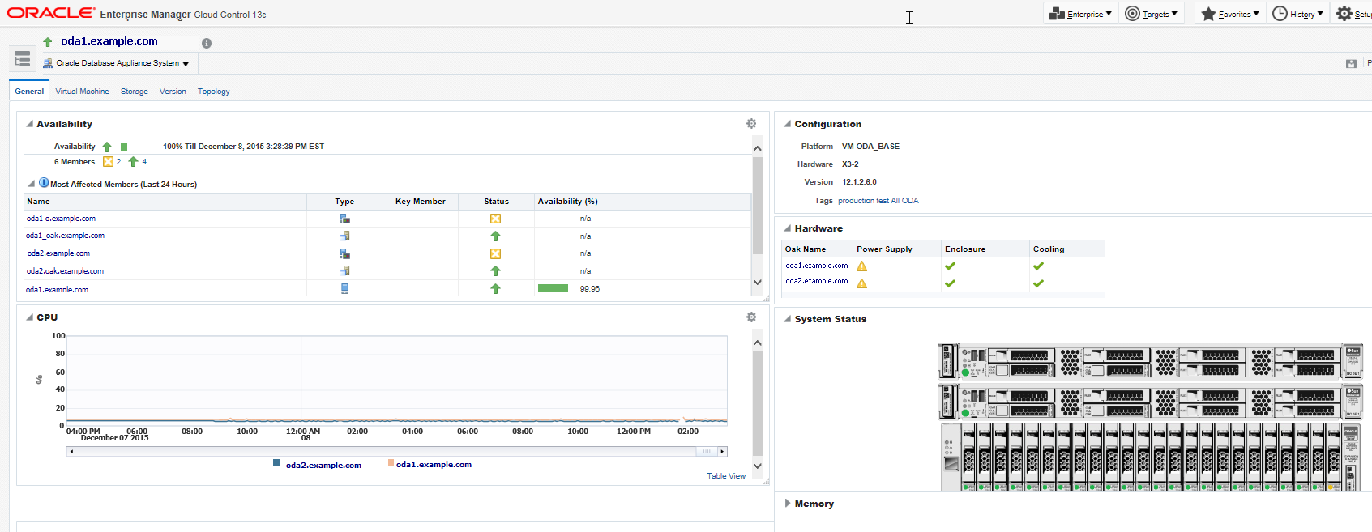Toggle the navigation pane icon
This screenshot has width=1372, height=532.
click(23, 59)
